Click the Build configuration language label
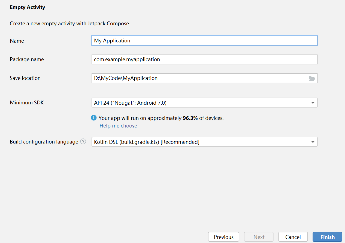345x243 pixels. [x=44, y=142]
